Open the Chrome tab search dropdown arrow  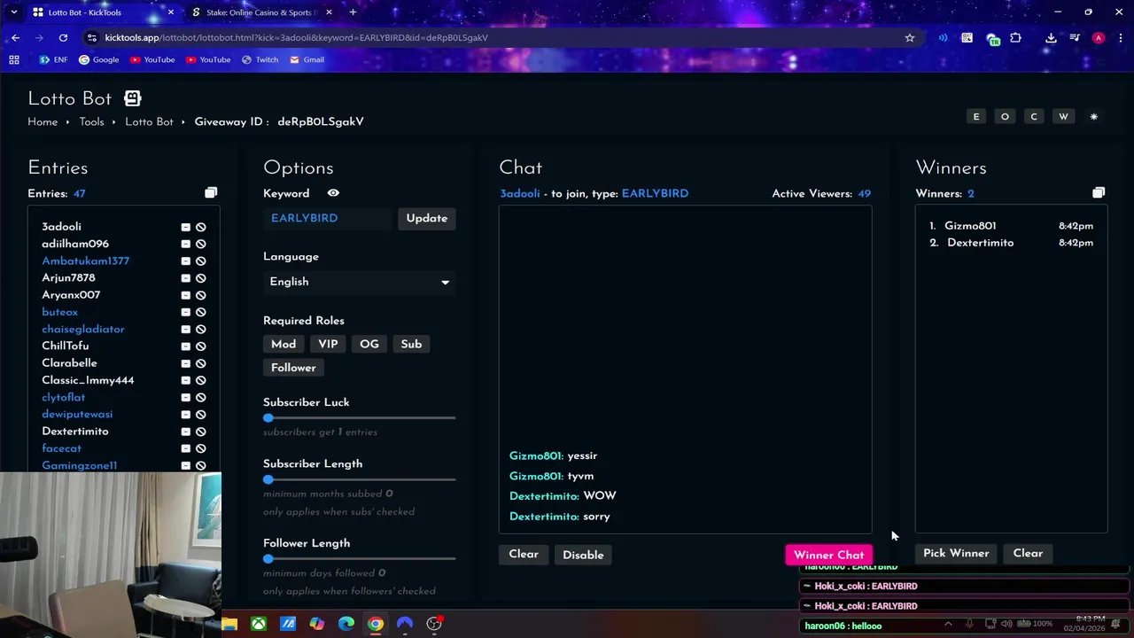pyautogui.click(x=13, y=12)
